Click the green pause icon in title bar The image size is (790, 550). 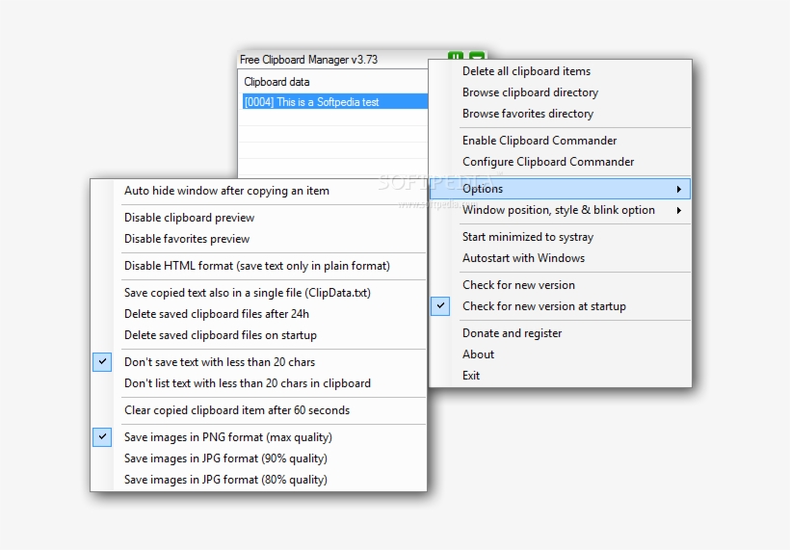click(x=455, y=56)
